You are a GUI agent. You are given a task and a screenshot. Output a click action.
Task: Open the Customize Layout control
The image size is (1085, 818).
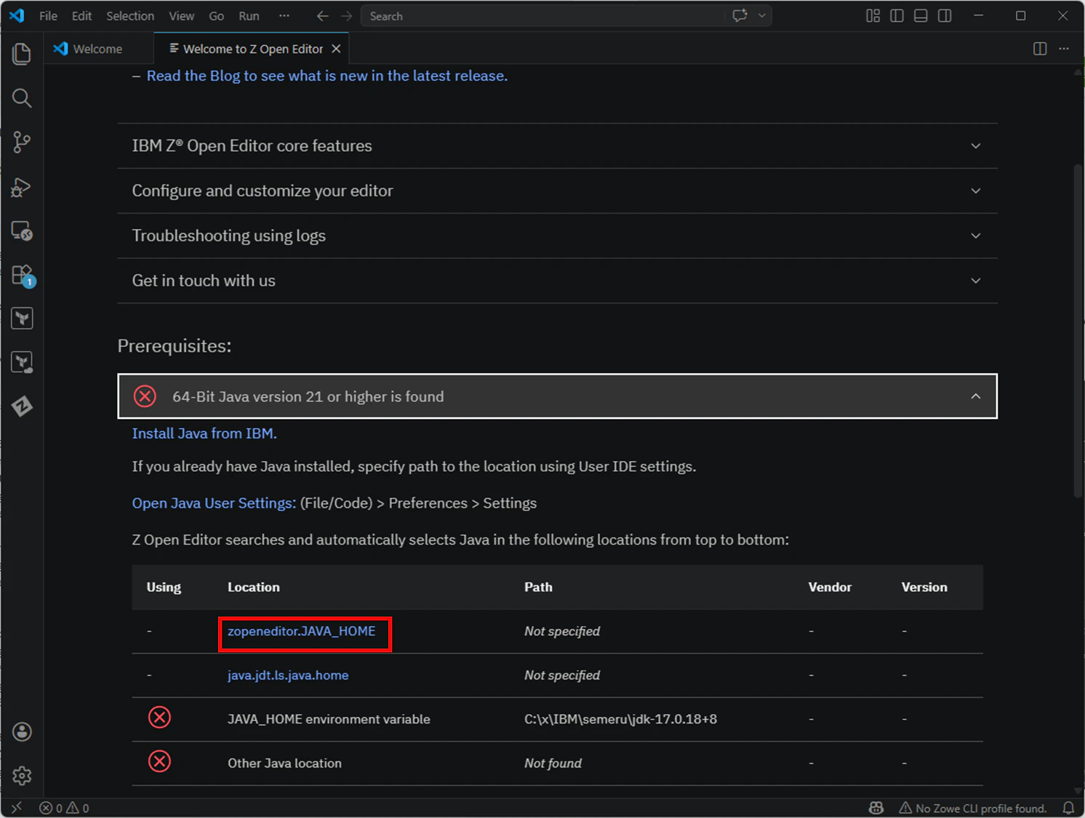(873, 16)
